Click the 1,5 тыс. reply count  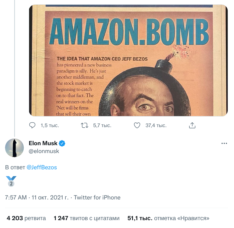click(x=50, y=126)
